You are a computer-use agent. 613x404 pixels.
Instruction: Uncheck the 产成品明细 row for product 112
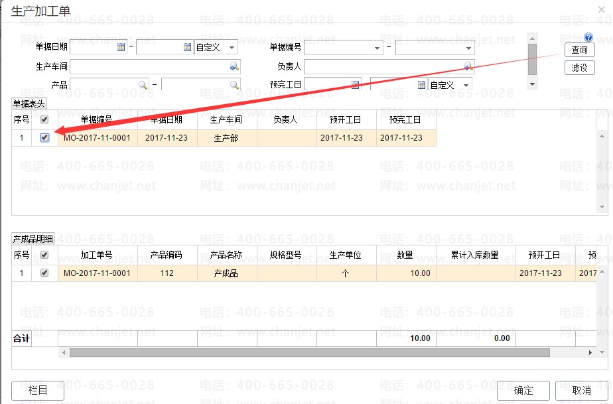click(x=44, y=273)
